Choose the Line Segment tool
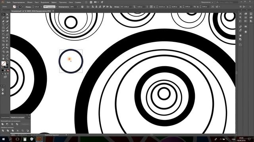 (x=7, y=24)
